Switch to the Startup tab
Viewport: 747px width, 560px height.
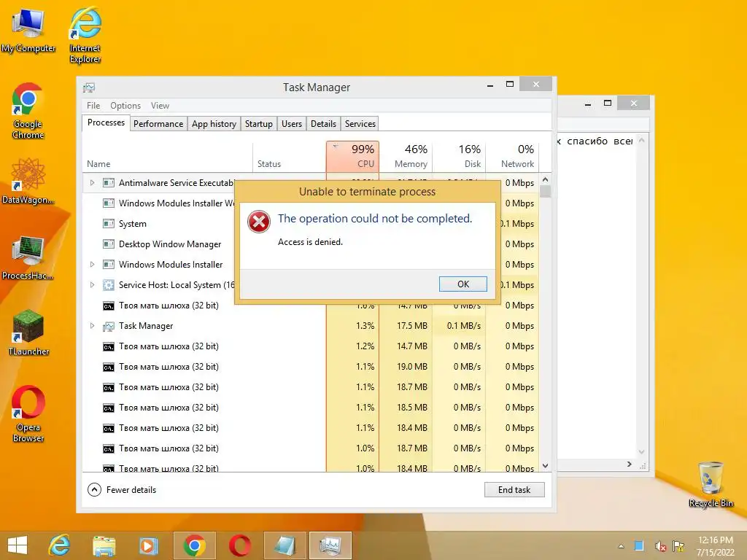point(259,124)
